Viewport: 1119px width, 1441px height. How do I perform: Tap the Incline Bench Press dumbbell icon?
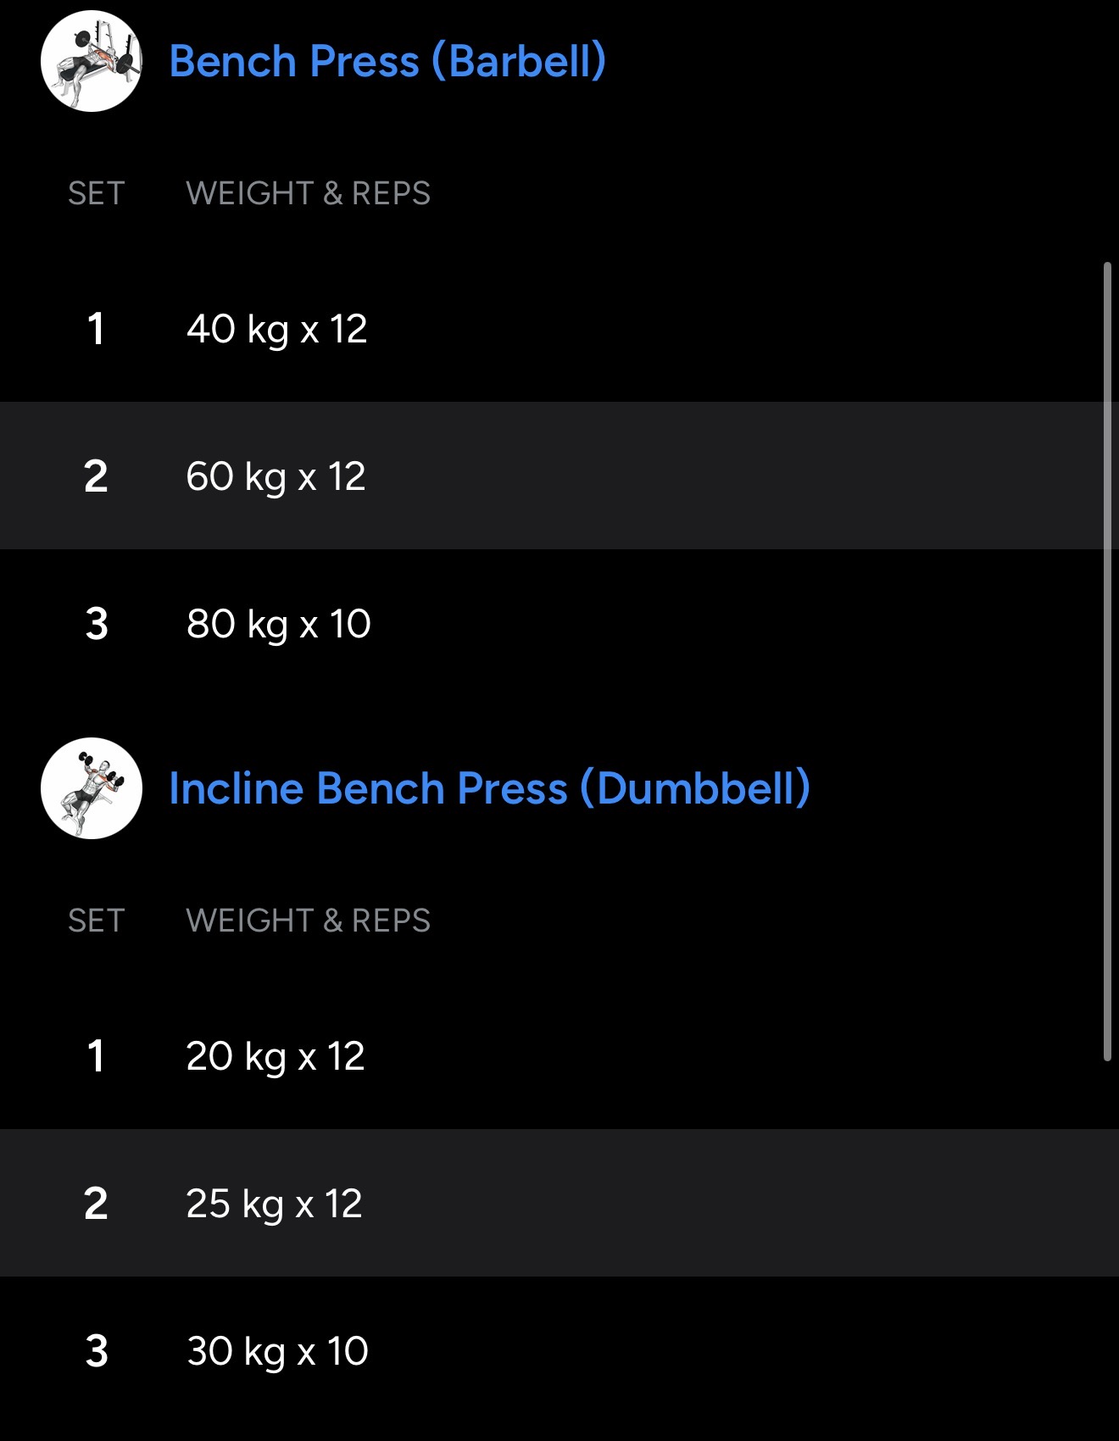[92, 788]
